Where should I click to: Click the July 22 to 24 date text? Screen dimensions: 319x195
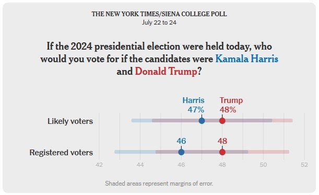tap(159, 22)
